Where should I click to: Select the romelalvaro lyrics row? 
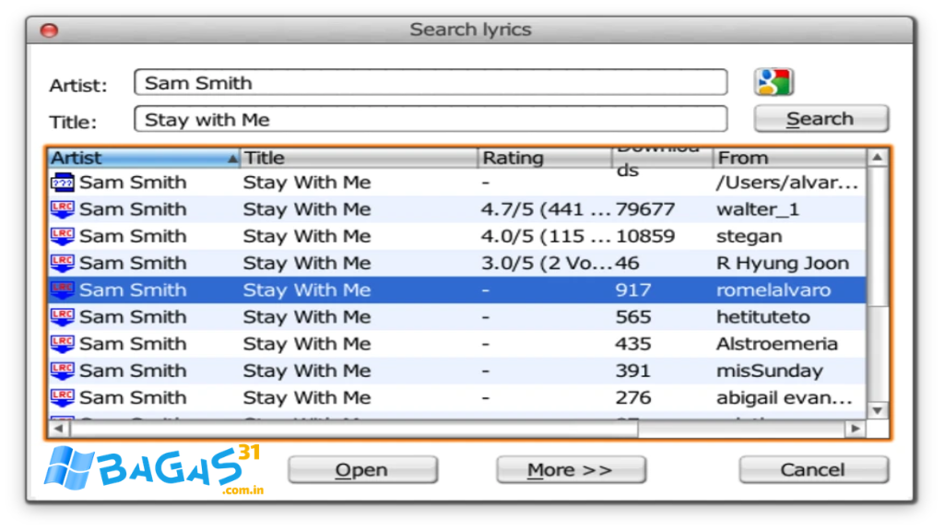(x=456, y=290)
